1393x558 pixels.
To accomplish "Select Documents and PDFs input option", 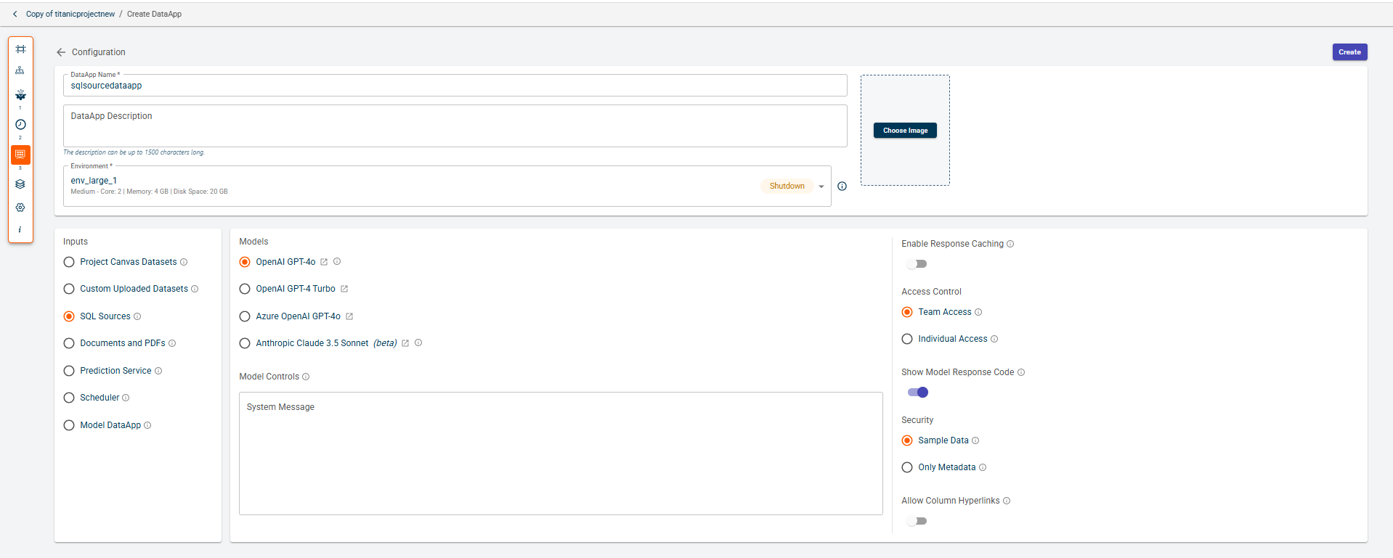I will click(69, 343).
